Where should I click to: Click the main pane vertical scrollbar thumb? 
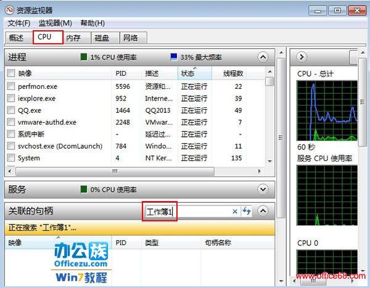click(x=281, y=138)
